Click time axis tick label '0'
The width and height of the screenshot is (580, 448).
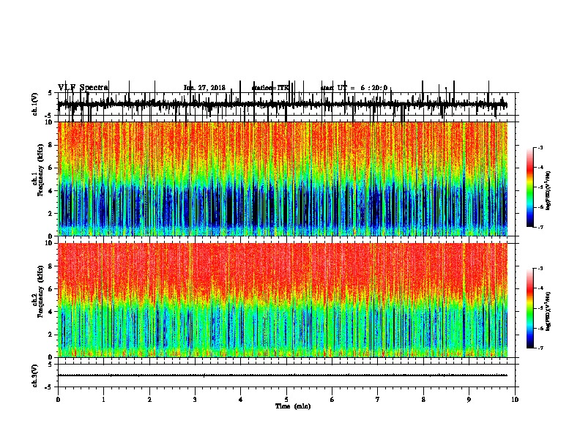click(58, 400)
